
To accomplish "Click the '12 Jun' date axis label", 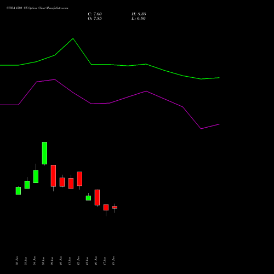I will [x=78, y=261].
